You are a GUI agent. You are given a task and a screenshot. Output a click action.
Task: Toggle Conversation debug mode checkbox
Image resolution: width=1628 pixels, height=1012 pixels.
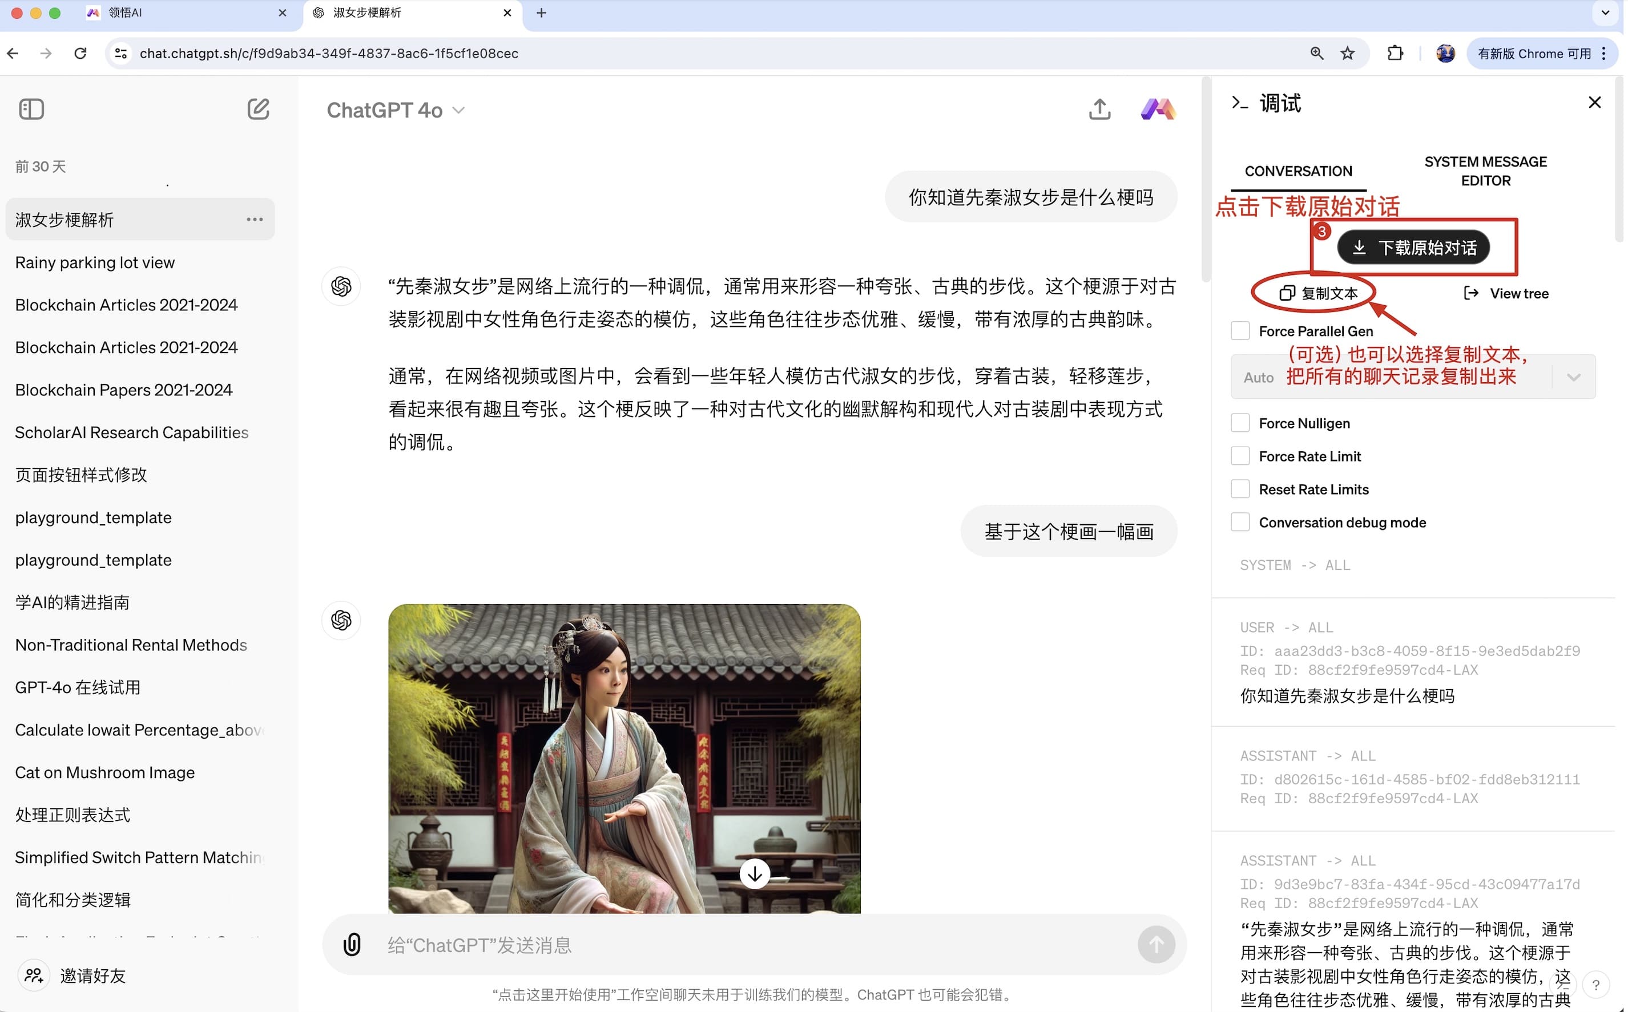1240,522
